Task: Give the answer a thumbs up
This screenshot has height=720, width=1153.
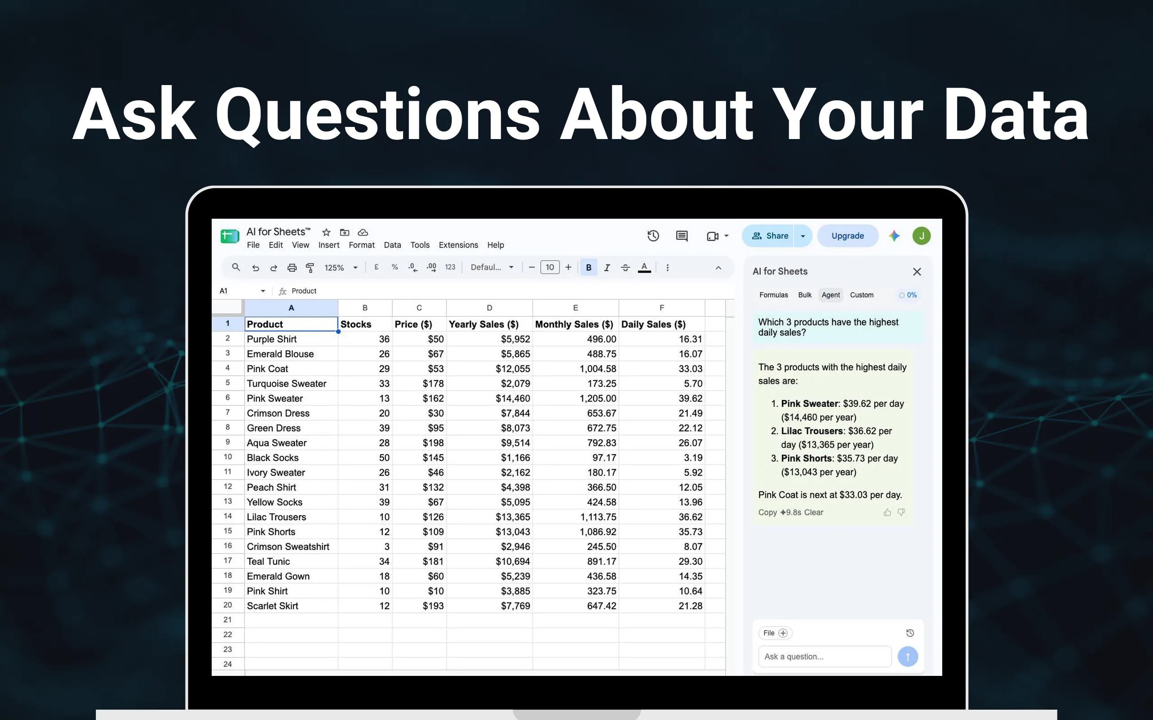Action: pyautogui.click(x=887, y=513)
